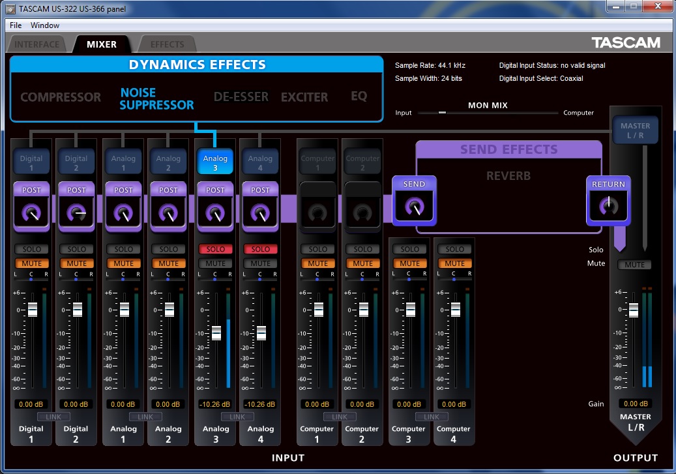Click the MON MIX slider handle
The width and height of the screenshot is (676, 474).
point(443,113)
